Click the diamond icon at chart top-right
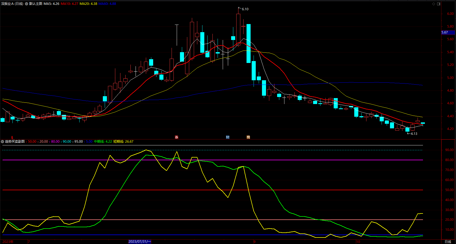 [x=434, y=4]
